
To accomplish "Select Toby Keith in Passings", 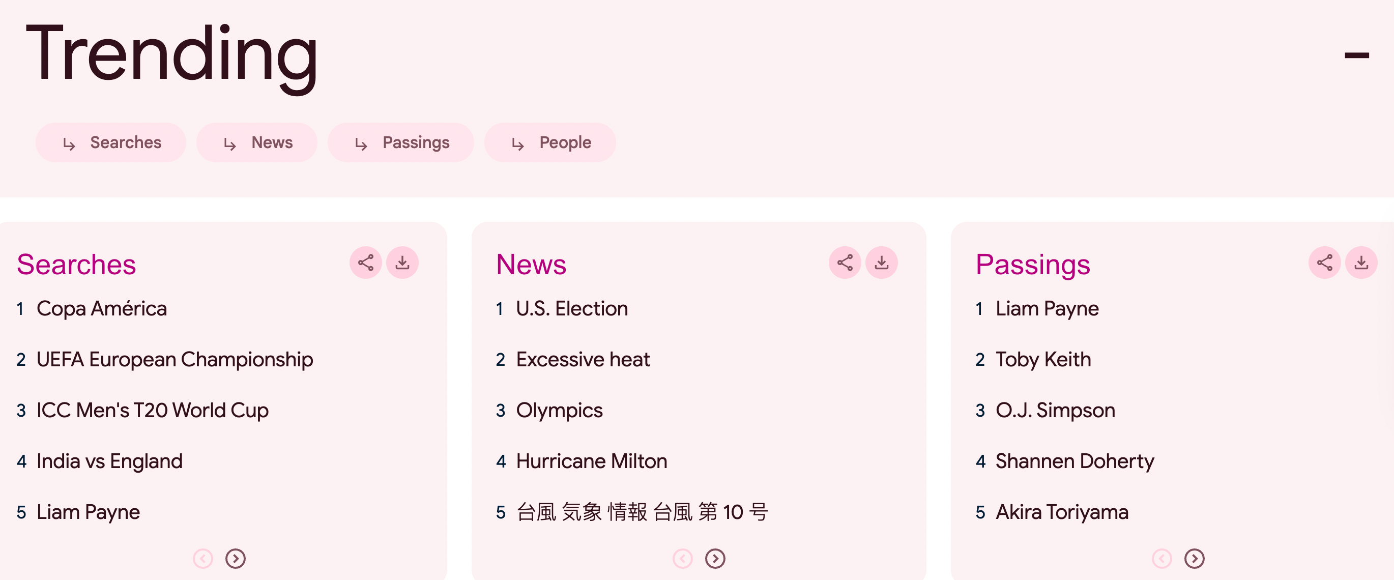I will pos(1043,360).
